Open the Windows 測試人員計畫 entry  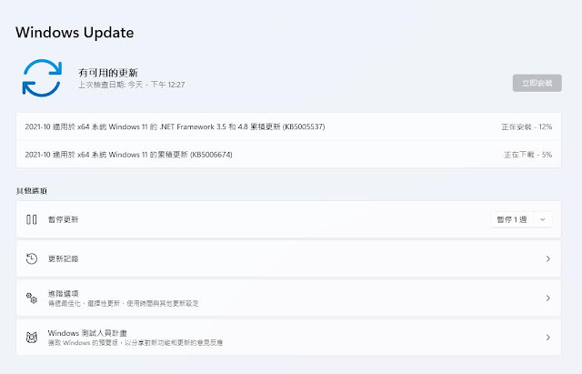(x=288, y=338)
